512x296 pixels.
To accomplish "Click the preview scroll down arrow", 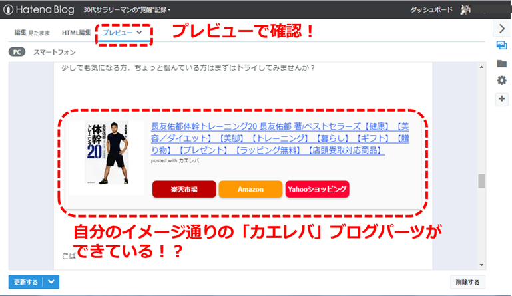I will pyautogui.click(x=481, y=265).
